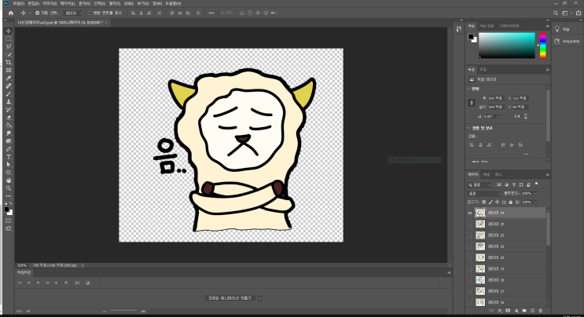
Task: Toggle the Auto-Select checkbox in options bar
Action: point(37,13)
